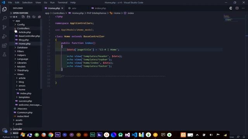Switch to the index.php tab
The width and height of the screenshot is (248, 139).
pyautogui.click(x=100, y=8)
